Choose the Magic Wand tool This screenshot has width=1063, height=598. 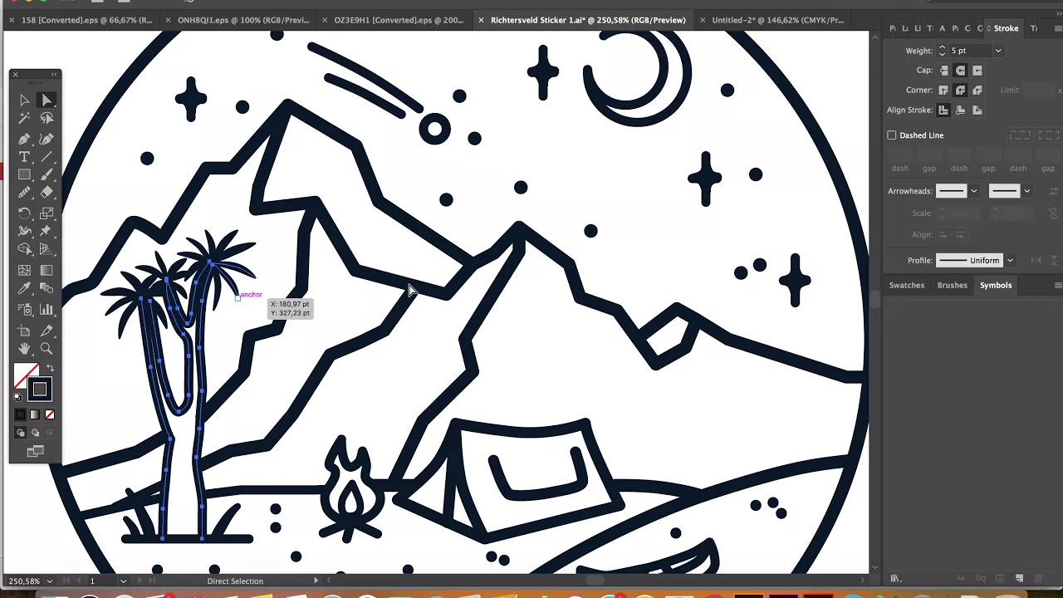tap(24, 120)
